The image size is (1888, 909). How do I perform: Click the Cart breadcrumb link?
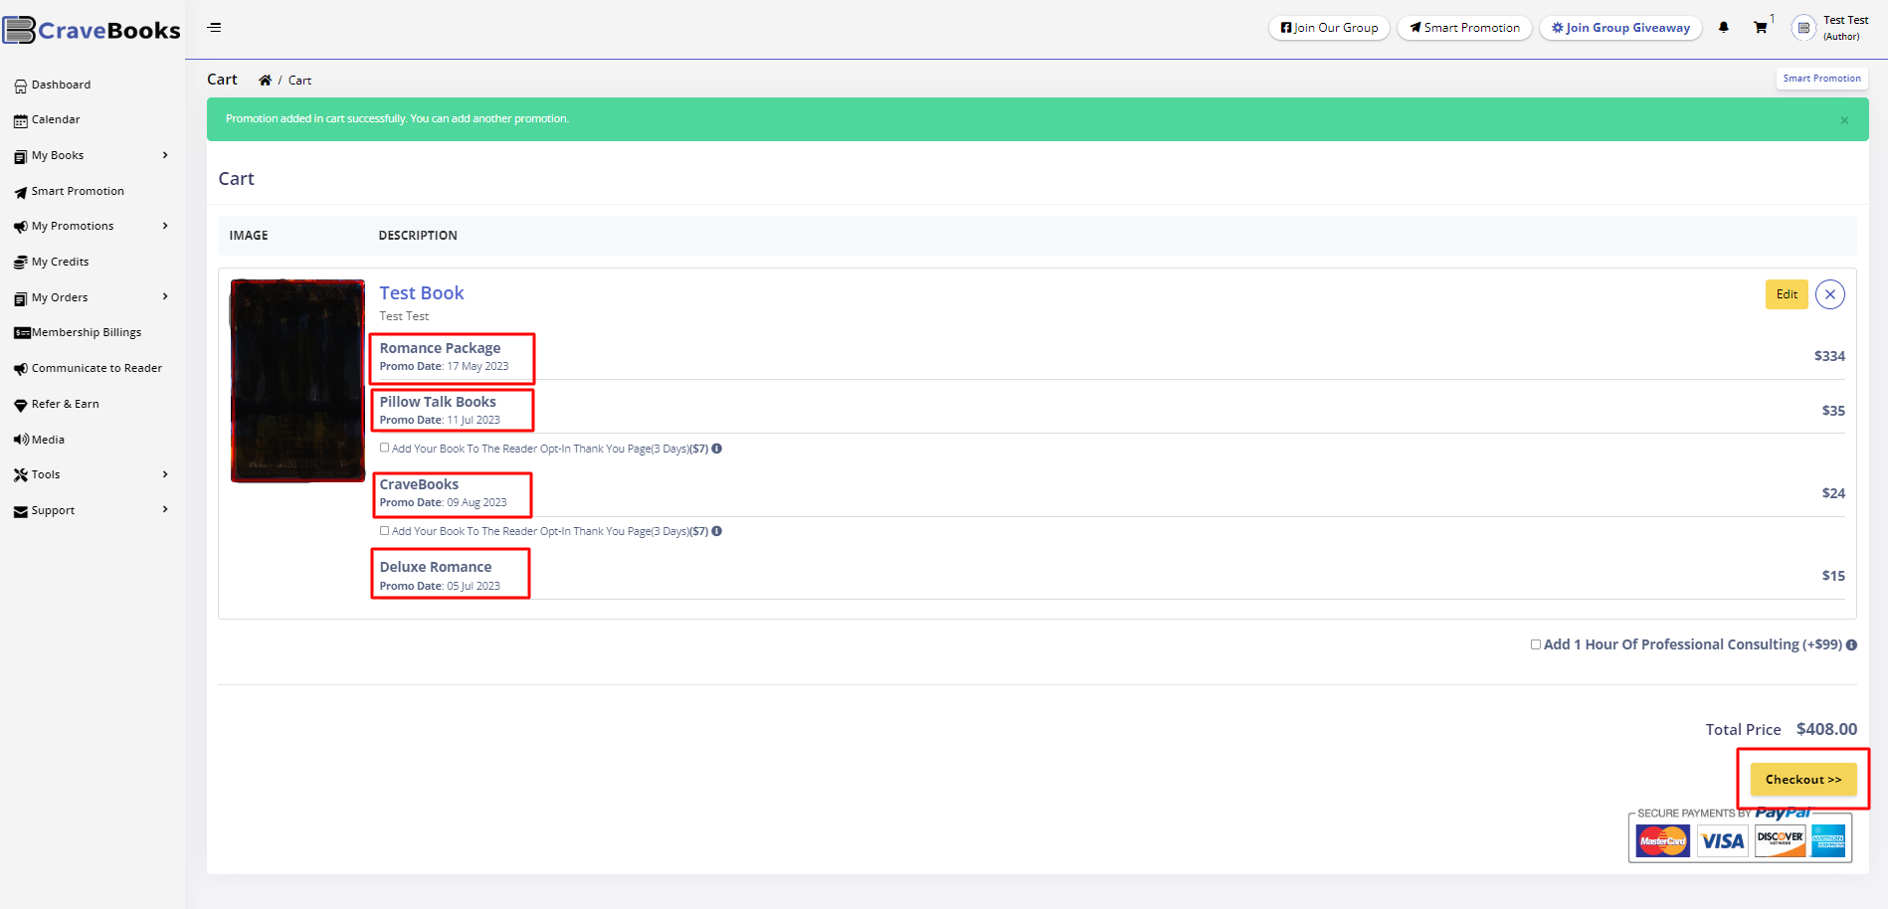299,81
